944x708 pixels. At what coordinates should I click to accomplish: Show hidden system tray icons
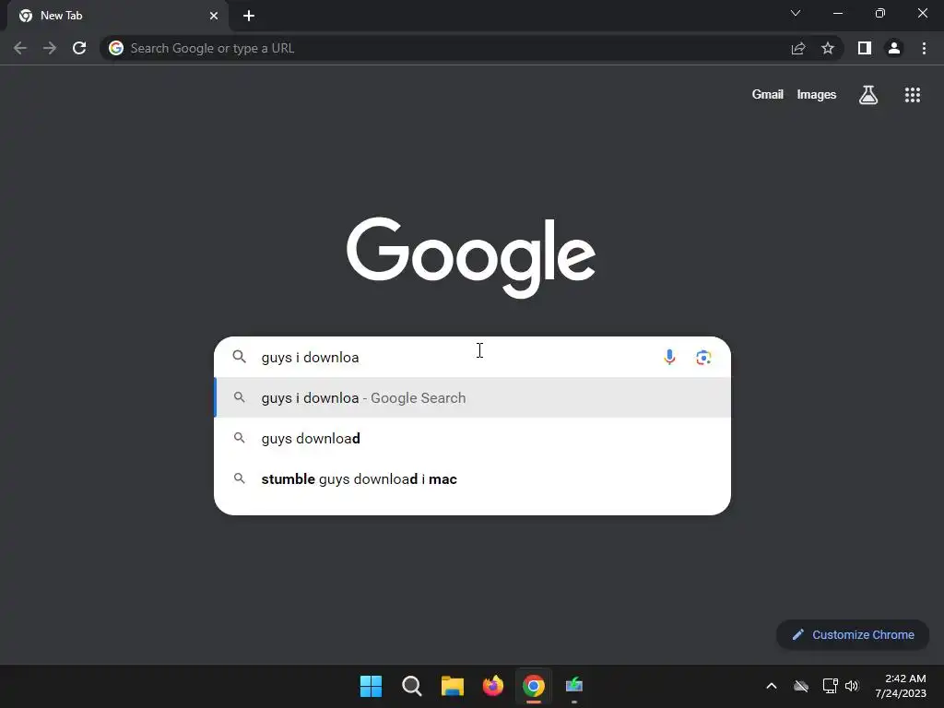(772, 686)
